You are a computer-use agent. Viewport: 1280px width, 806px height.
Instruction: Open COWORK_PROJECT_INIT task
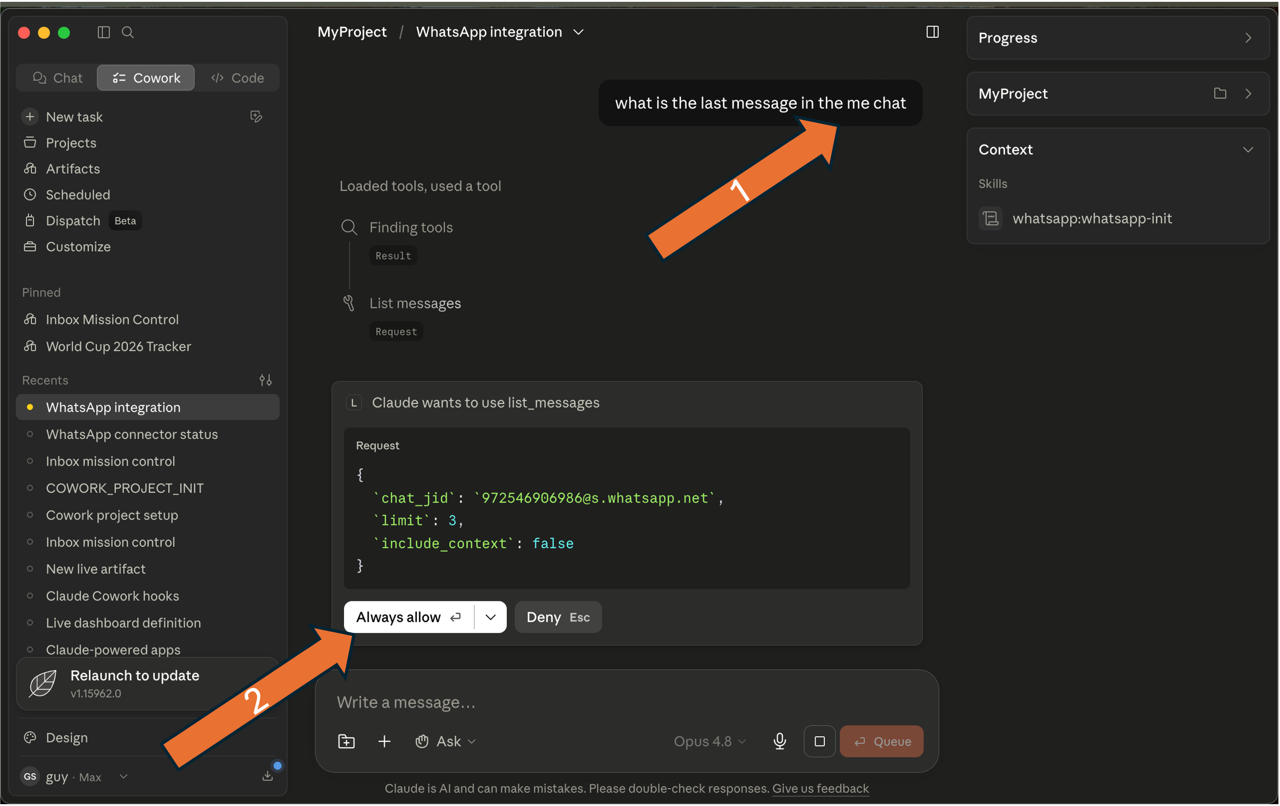pyautogui.click(x=125, y=488)
